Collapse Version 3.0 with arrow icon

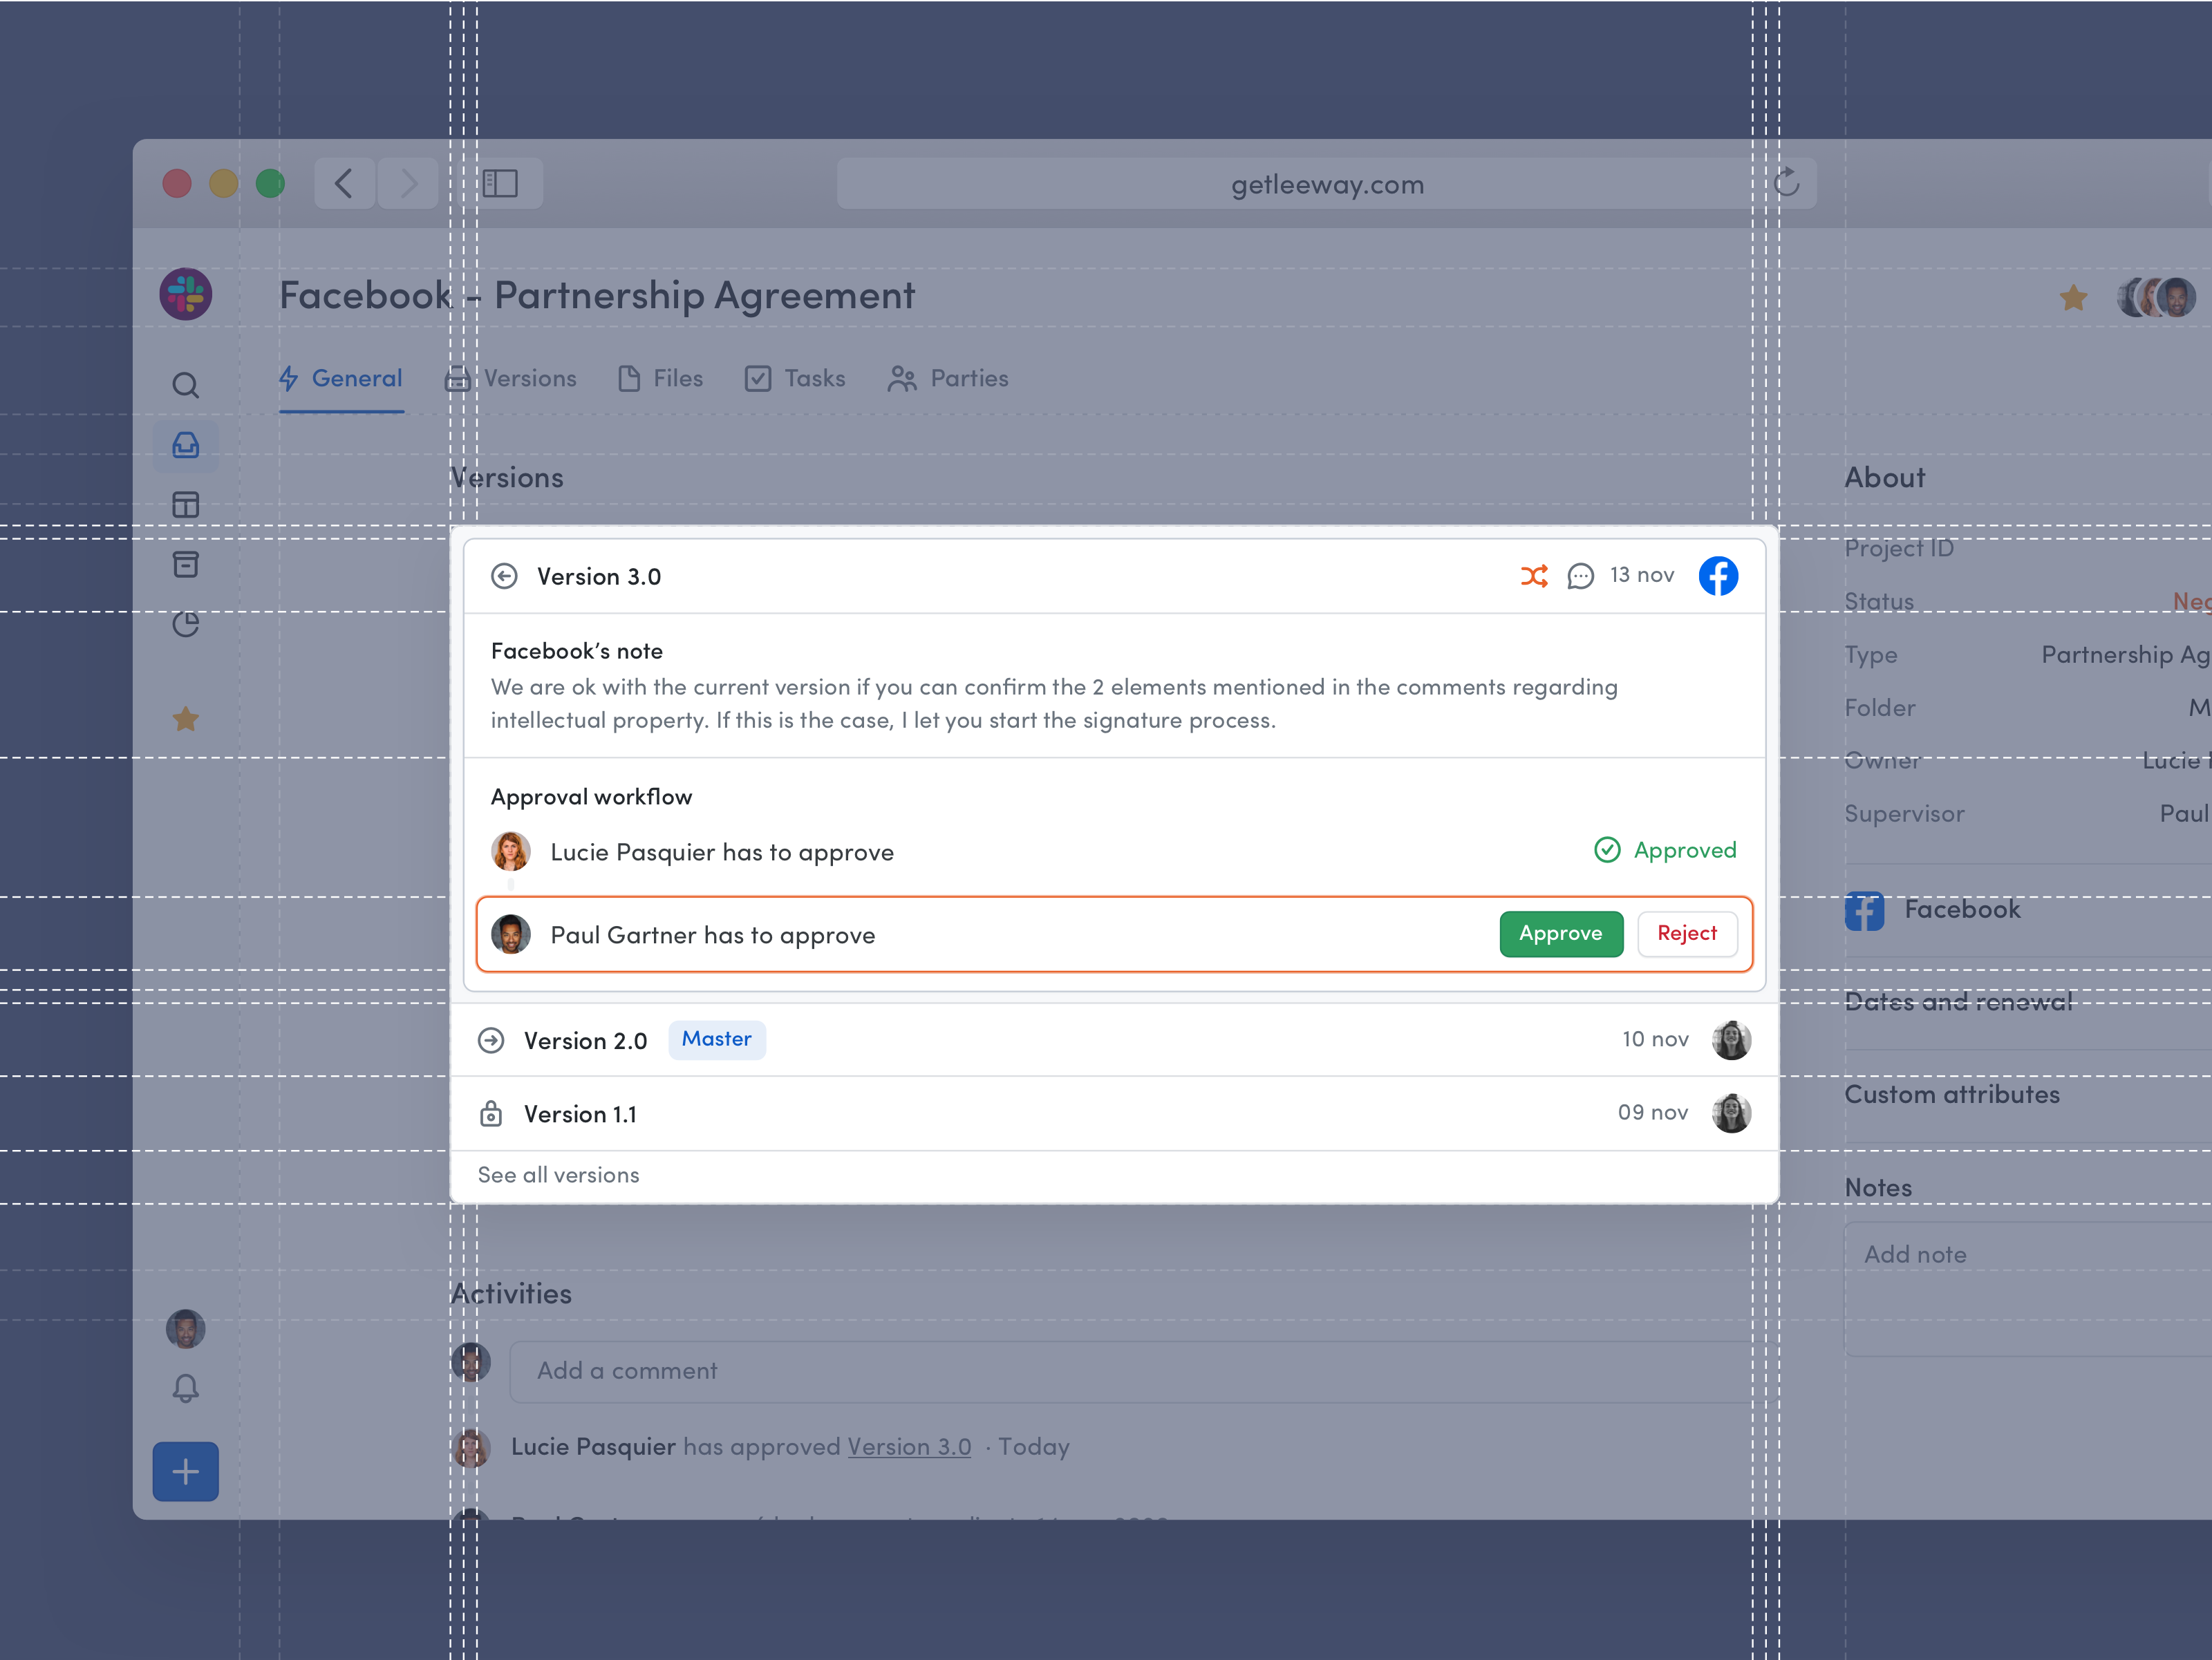point(504,576)
